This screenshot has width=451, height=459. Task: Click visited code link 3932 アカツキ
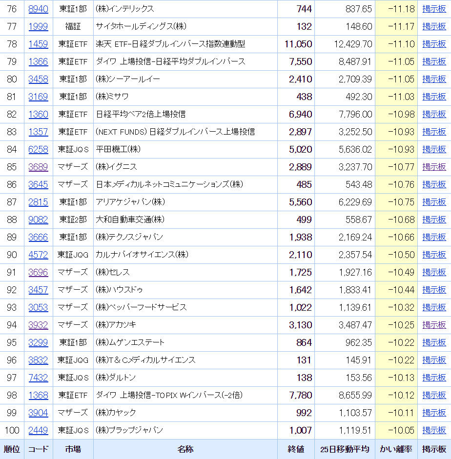pos(38,325)
